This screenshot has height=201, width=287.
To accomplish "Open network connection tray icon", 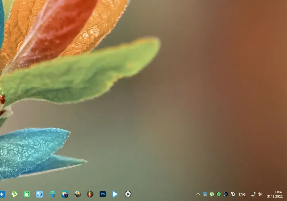I will tap(253, 194).
